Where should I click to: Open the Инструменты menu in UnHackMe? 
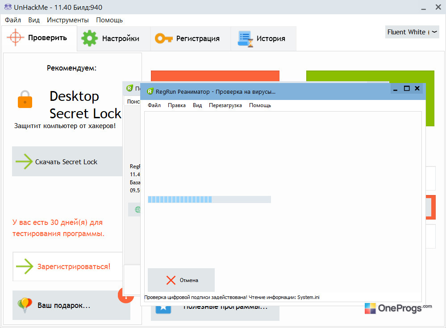(68, 20)
